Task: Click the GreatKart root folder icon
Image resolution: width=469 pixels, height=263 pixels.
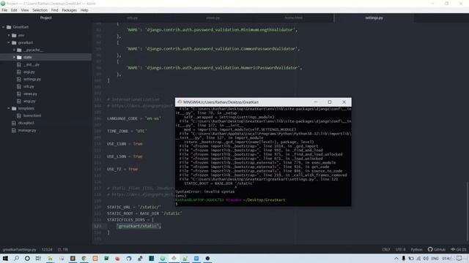Action: (9, 27)
